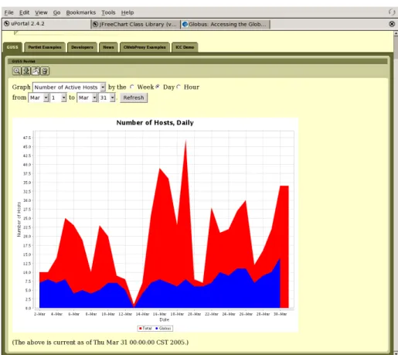Switch to JFreeChart Class Library browser tab
The image size is (398, 355).
click(x=135, y=24)
